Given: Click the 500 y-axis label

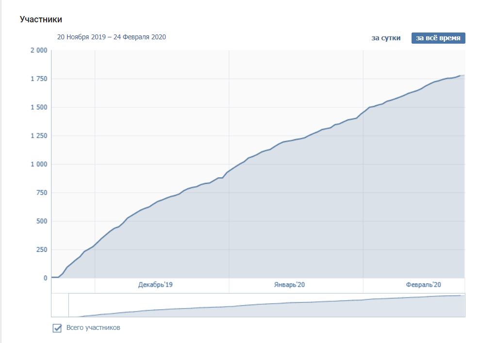Looking at the screenshot, I should (42, 221).
